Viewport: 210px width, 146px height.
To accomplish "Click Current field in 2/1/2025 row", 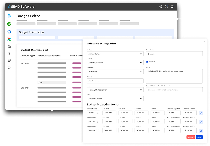I will (157, 122).
